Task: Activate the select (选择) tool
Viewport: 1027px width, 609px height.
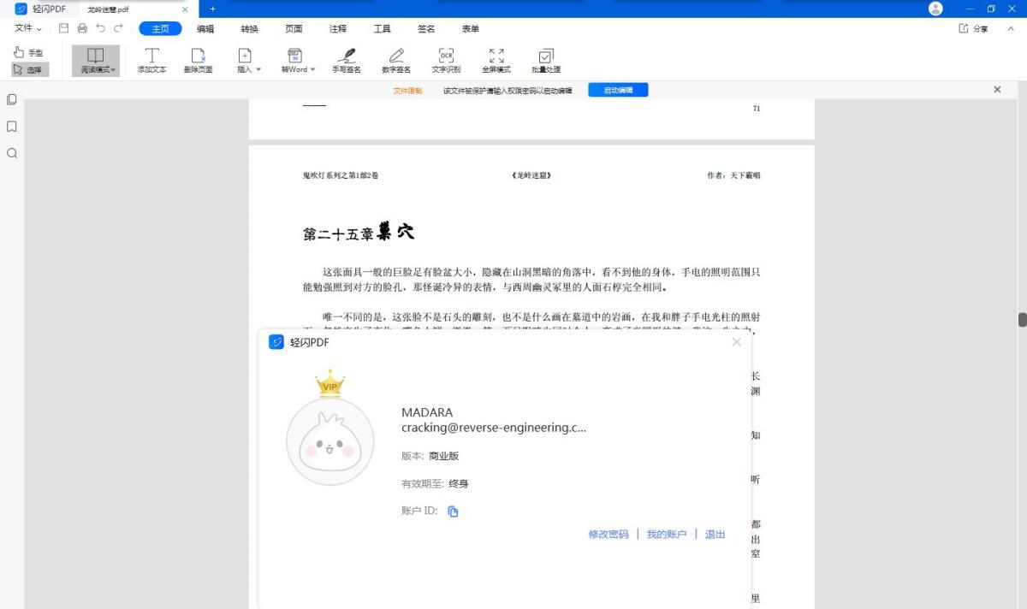Action: 28,70
